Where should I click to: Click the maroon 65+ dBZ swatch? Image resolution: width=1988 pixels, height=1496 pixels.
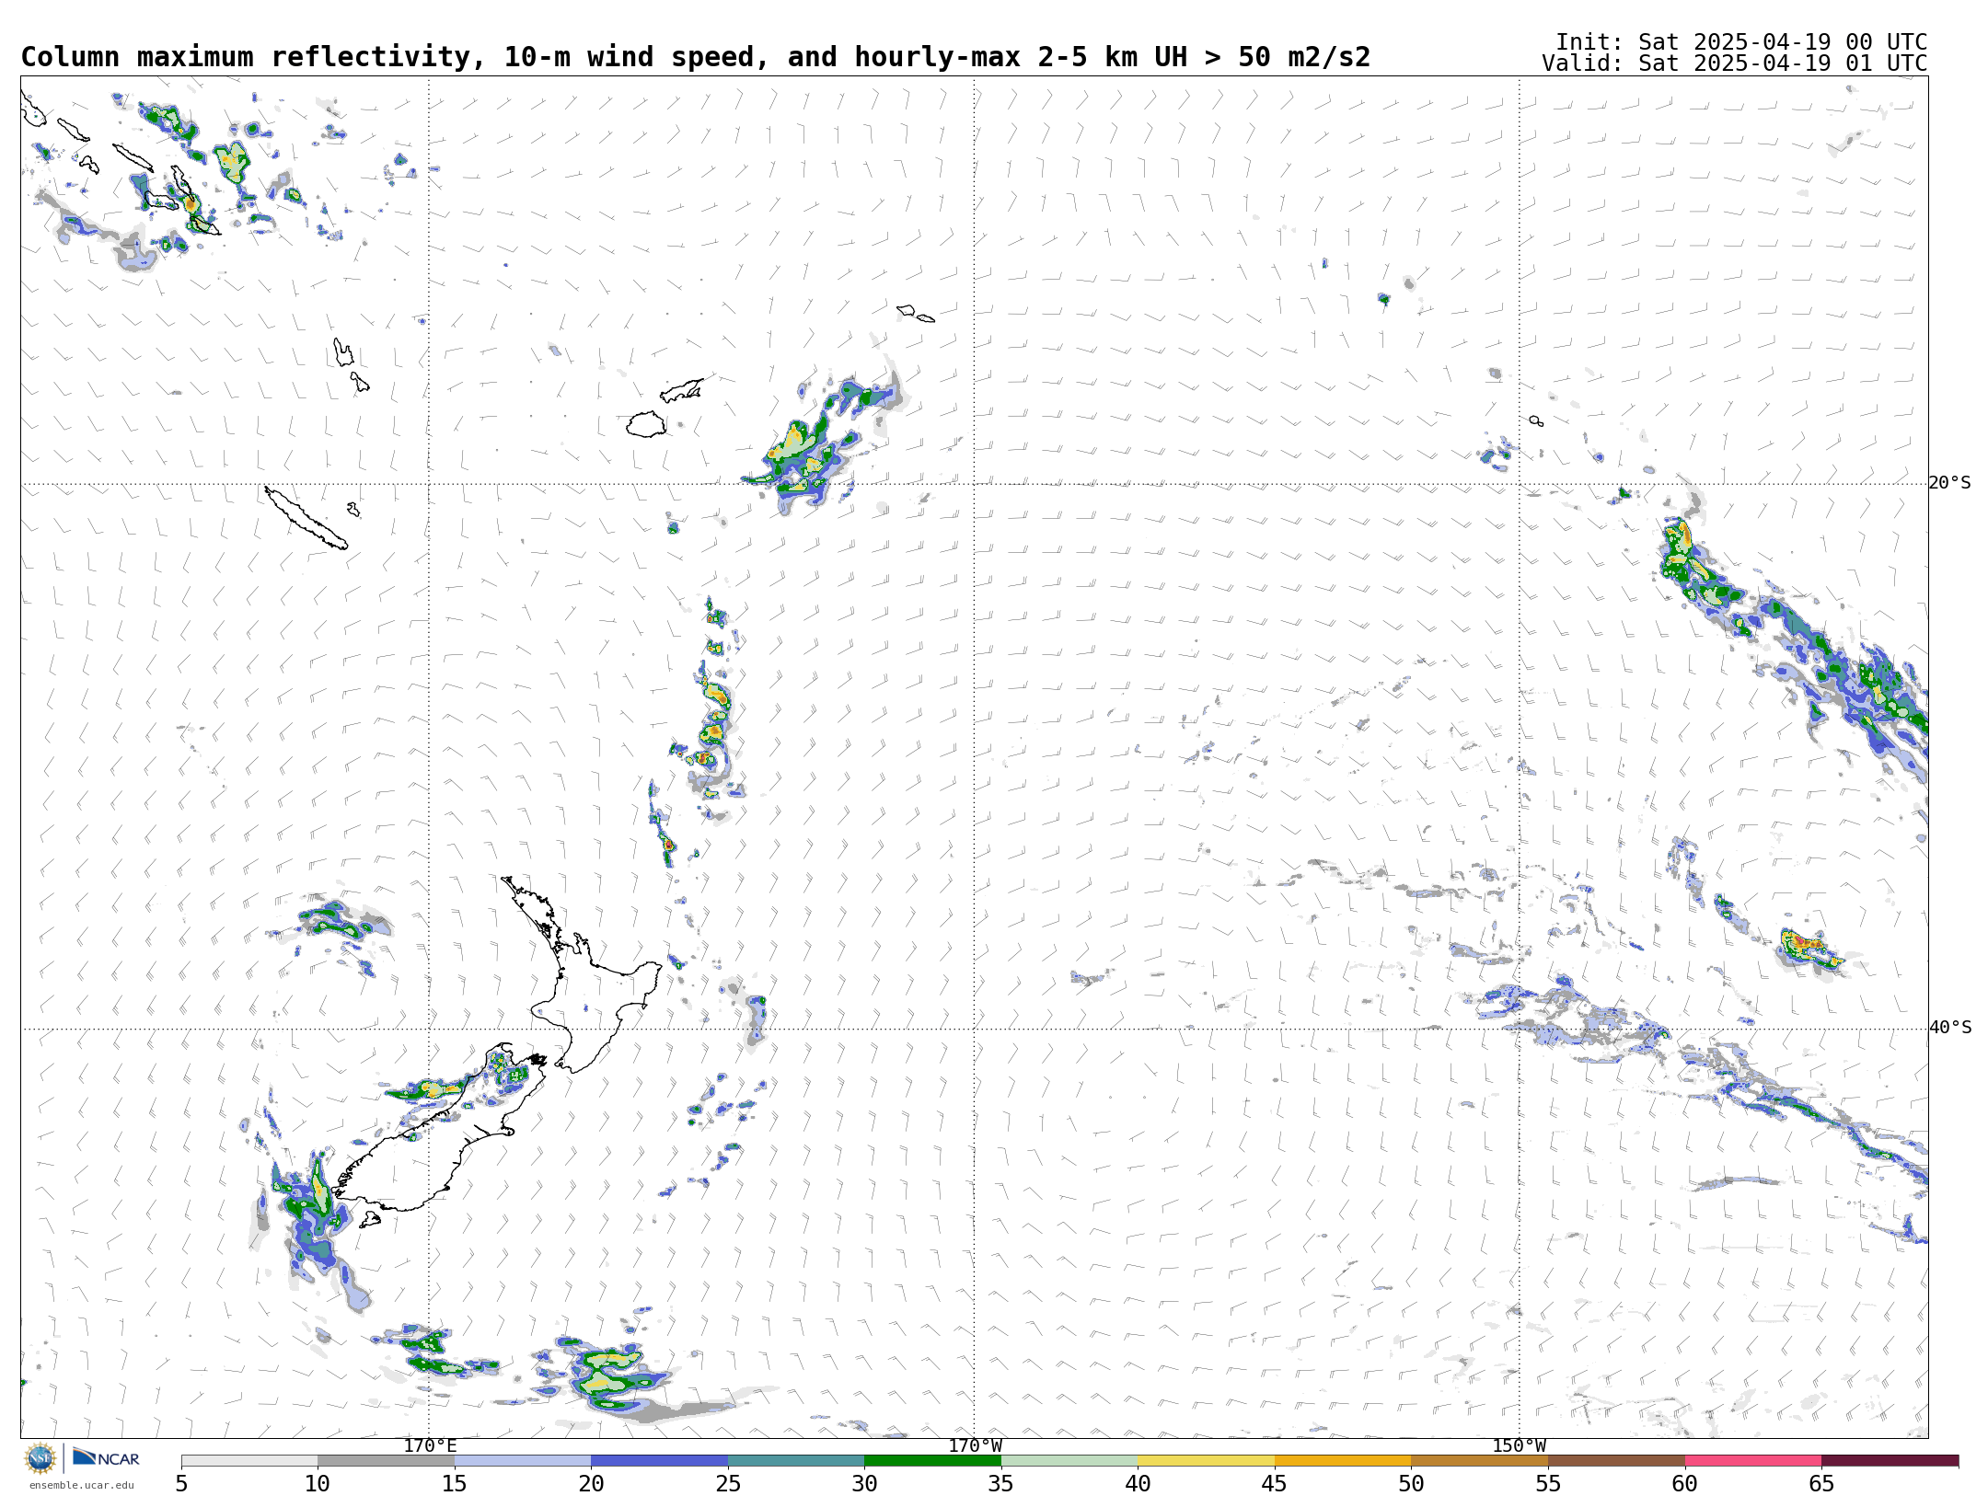click(1890, 1461)
